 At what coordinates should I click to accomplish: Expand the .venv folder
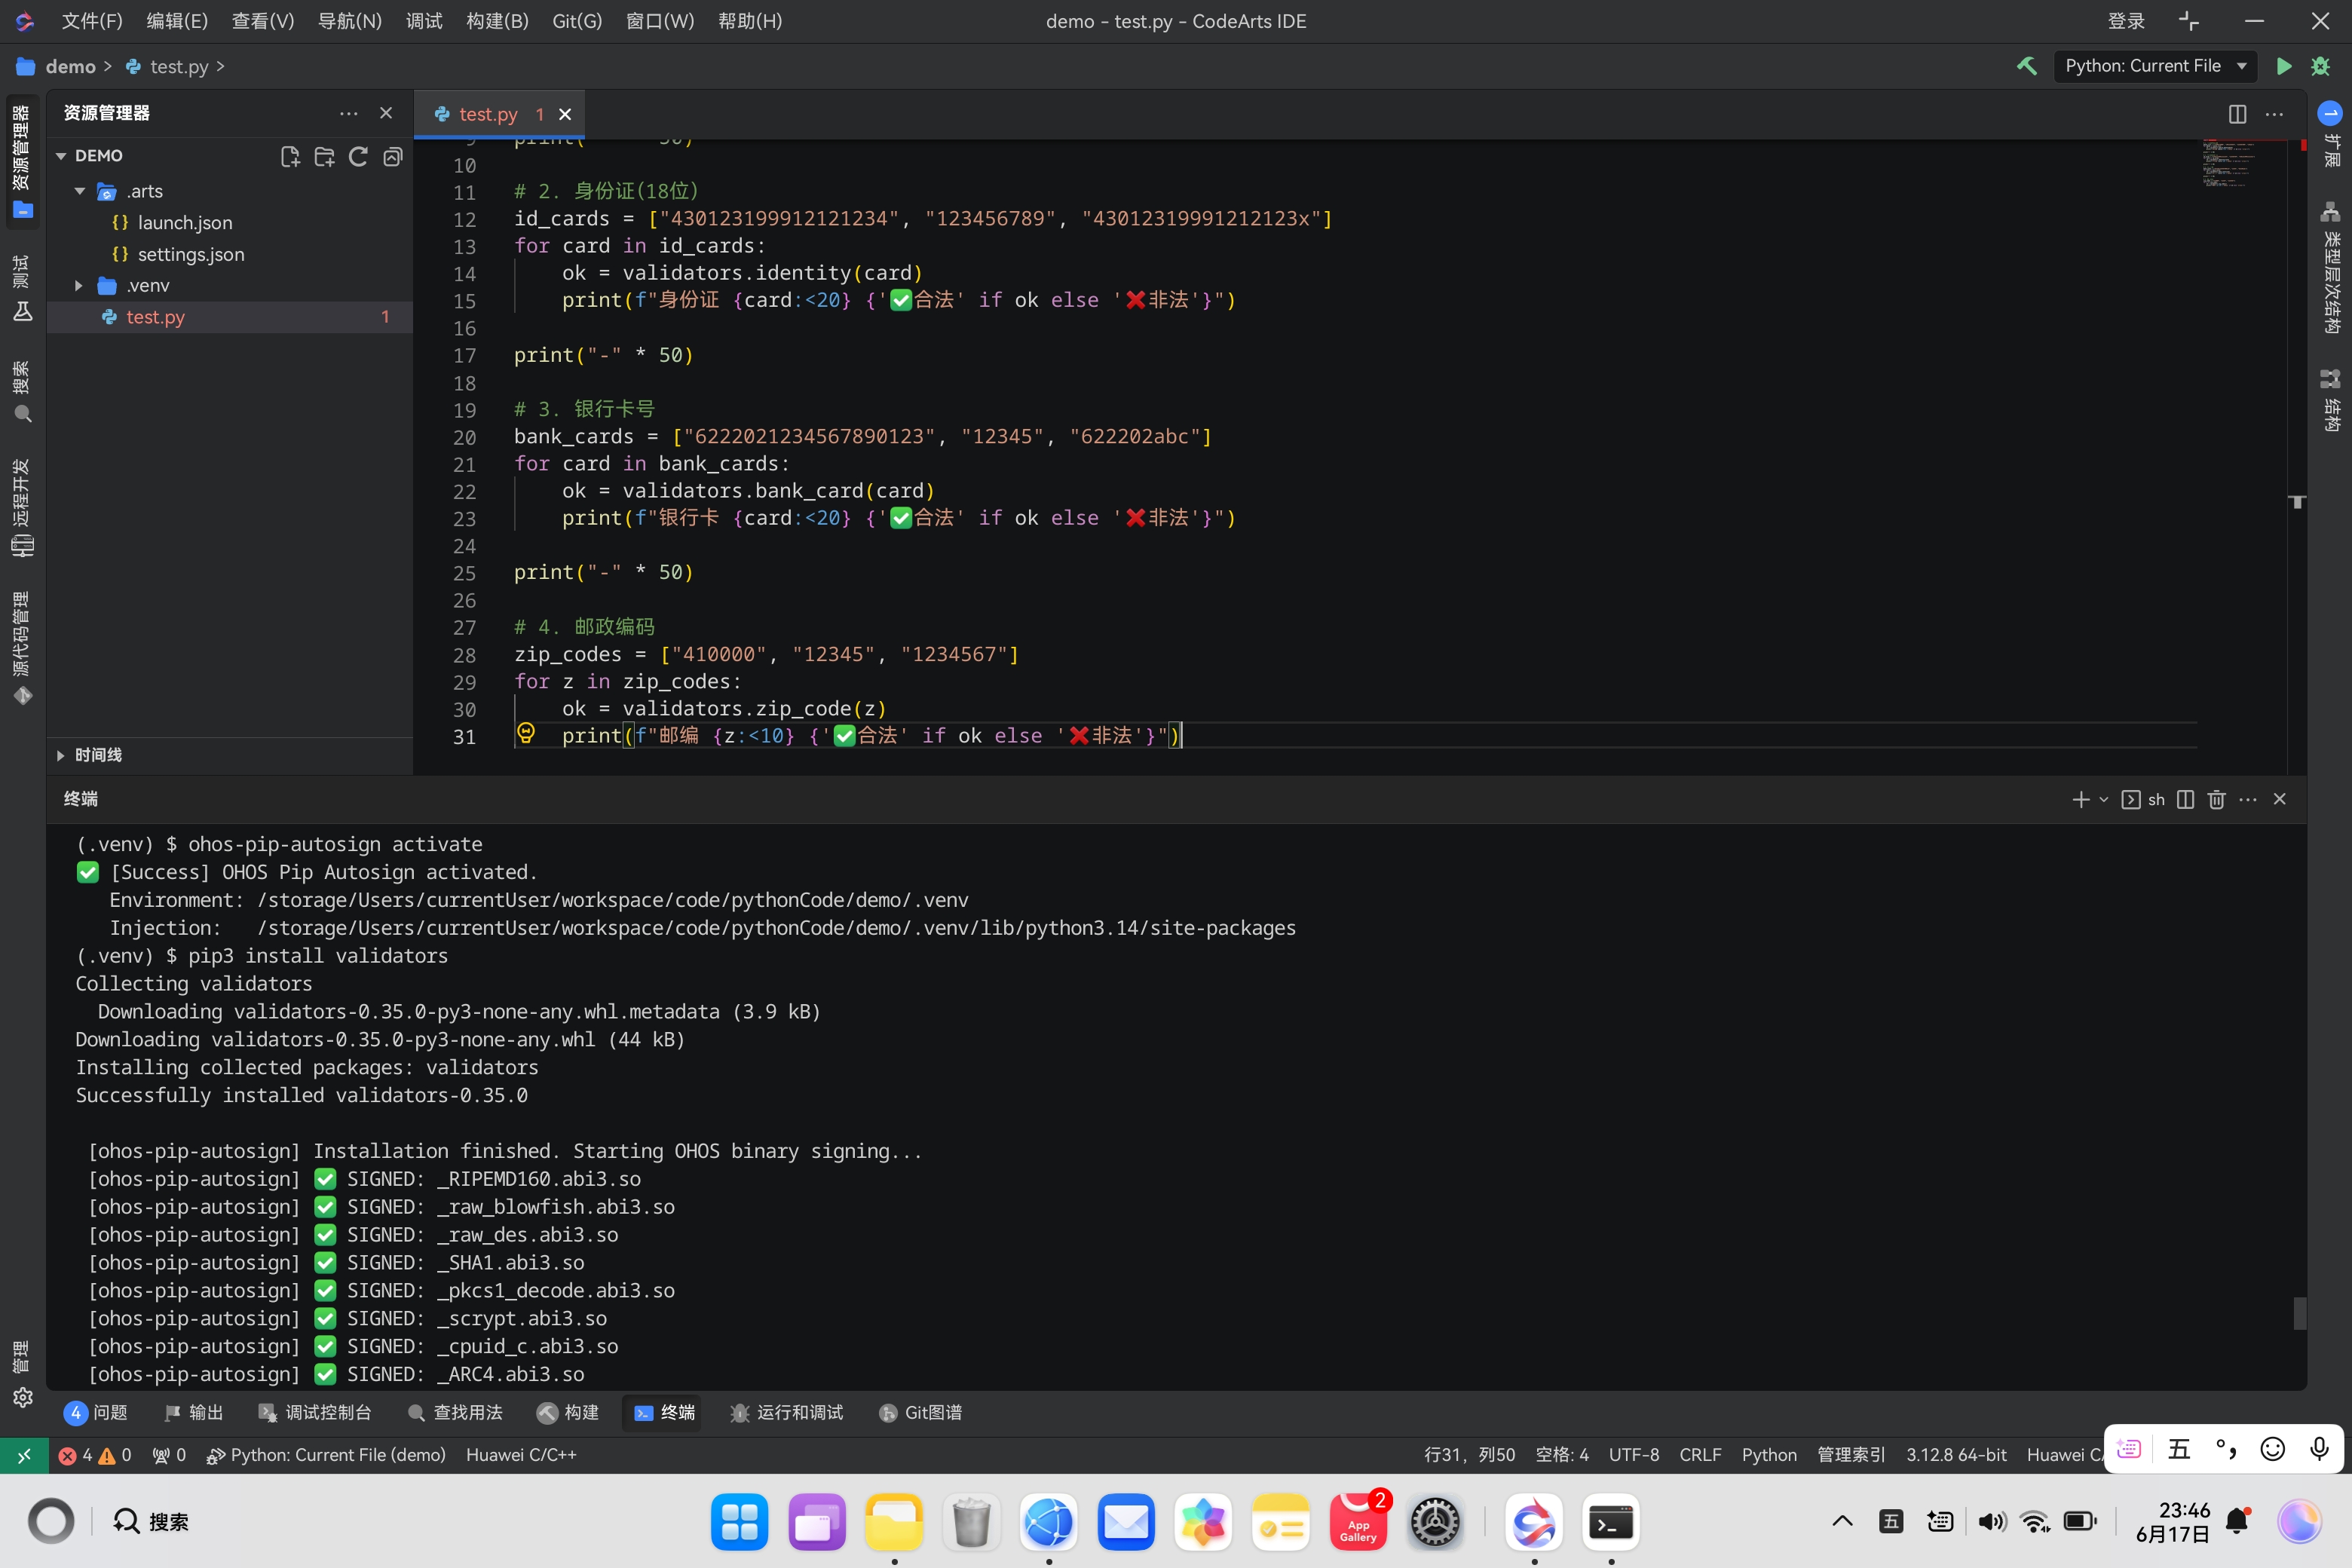(x=79, y=286)
